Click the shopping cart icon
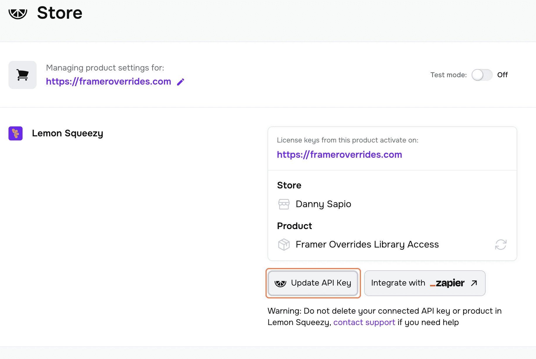Screen dimensions: 536x359 point(23,75)
